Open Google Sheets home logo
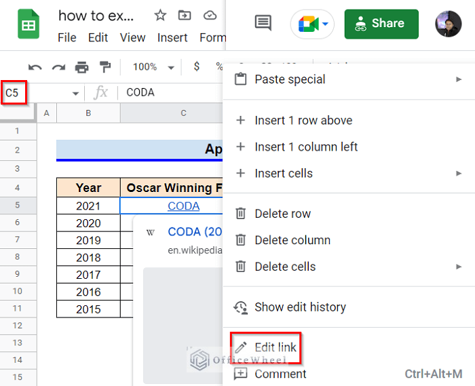The width and height of the screenshot is (475, 386). pos(28,24)
